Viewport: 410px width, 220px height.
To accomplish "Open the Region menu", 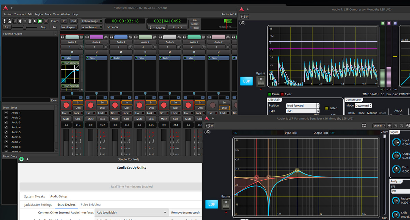I will [x=39, y=14].
